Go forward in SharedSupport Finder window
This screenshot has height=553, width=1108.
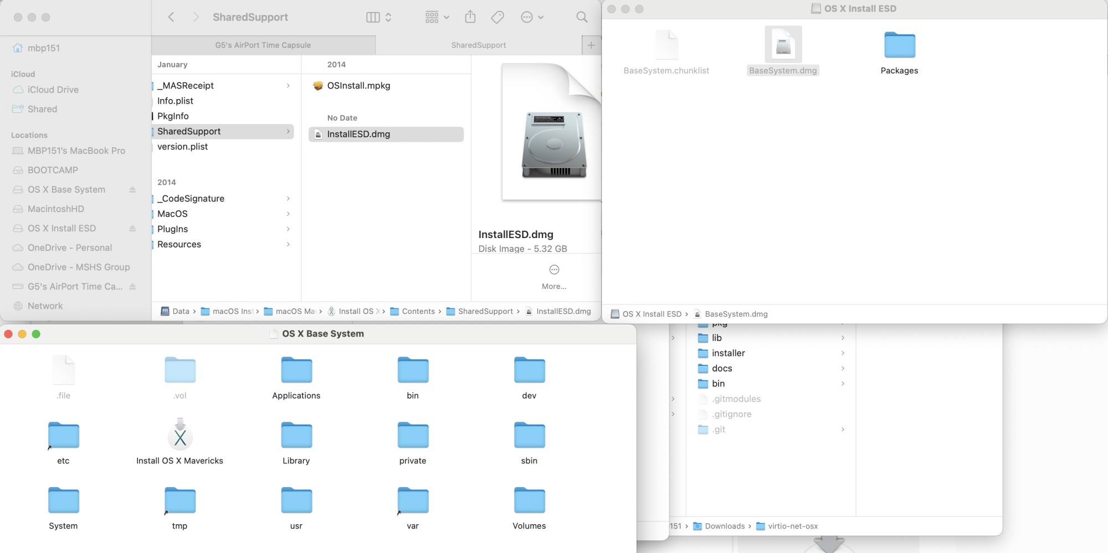pos(196,17)
